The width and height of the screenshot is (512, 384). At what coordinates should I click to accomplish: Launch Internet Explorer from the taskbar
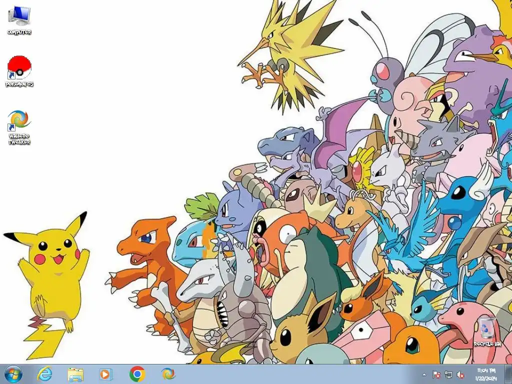pos(44,374)
